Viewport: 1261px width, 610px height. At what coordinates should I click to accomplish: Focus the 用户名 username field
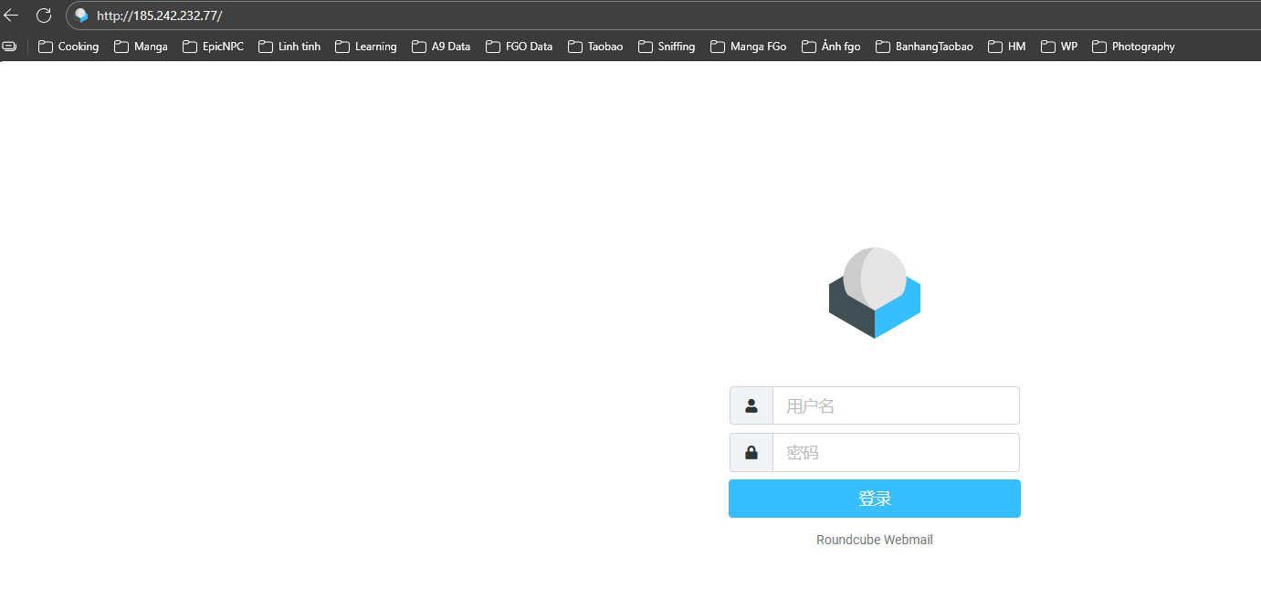coord(895,406)
